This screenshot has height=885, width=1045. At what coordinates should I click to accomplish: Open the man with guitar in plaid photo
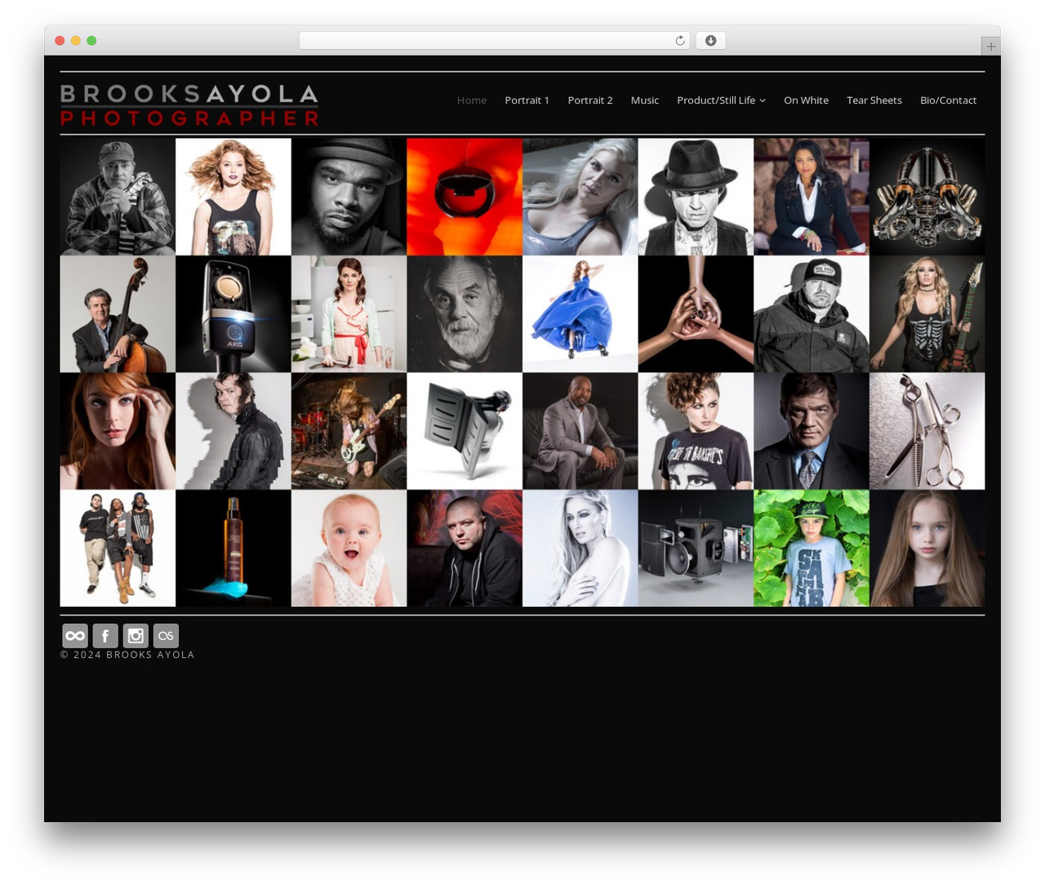pos(118,197)
